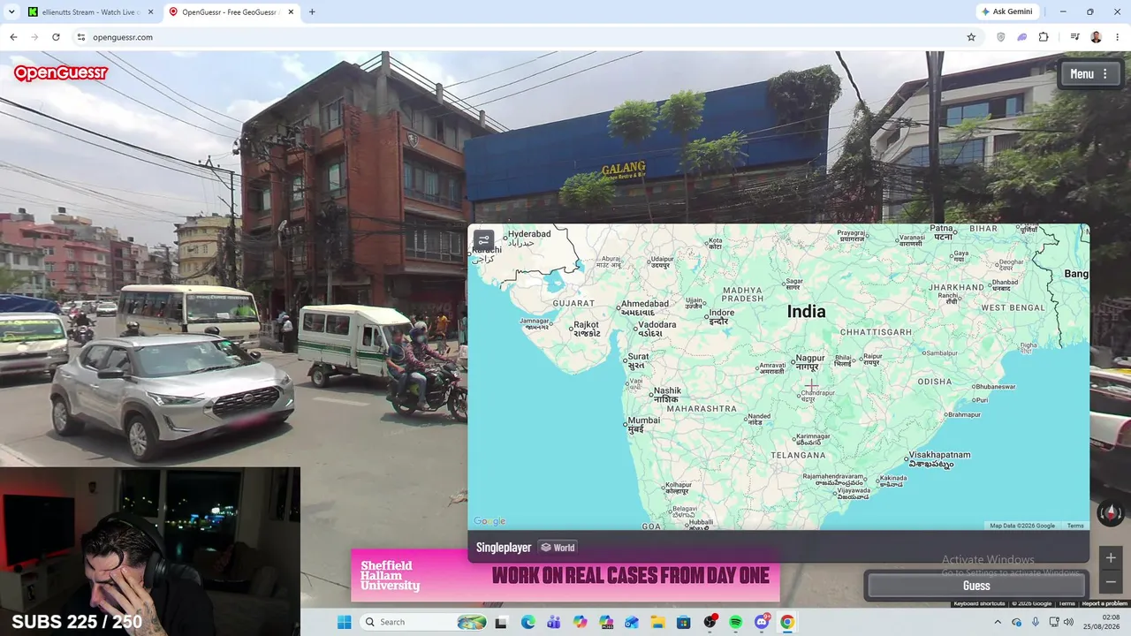The width and height of the screenshot is (1131, 636).
Task: Submit the location with the Guess button
Action: [976, 586]
